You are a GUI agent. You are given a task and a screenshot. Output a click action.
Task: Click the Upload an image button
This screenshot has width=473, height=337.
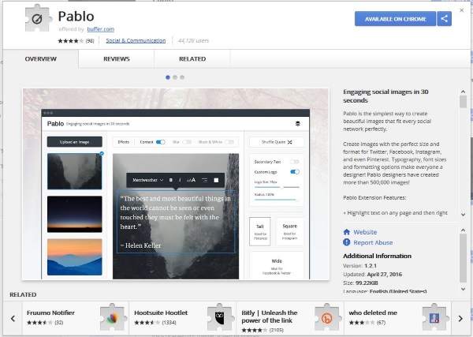pos(75,142)
